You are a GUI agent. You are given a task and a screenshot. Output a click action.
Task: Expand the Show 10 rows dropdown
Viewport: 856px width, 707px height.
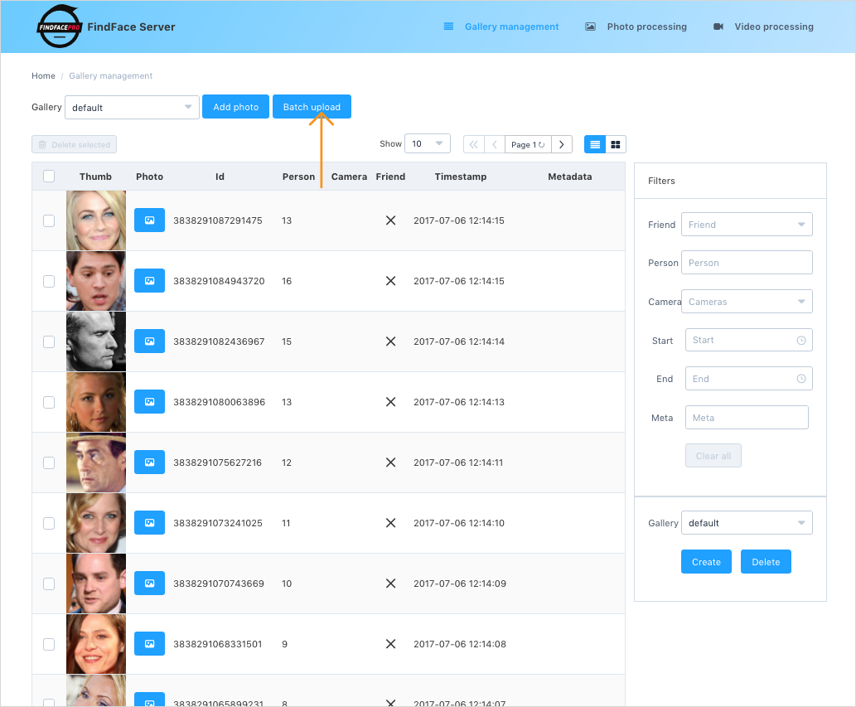pyautogui.click(x=428, y=143)
